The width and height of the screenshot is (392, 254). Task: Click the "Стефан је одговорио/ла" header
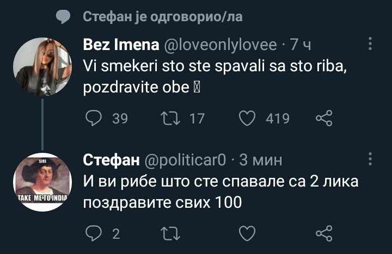(163, 17)
